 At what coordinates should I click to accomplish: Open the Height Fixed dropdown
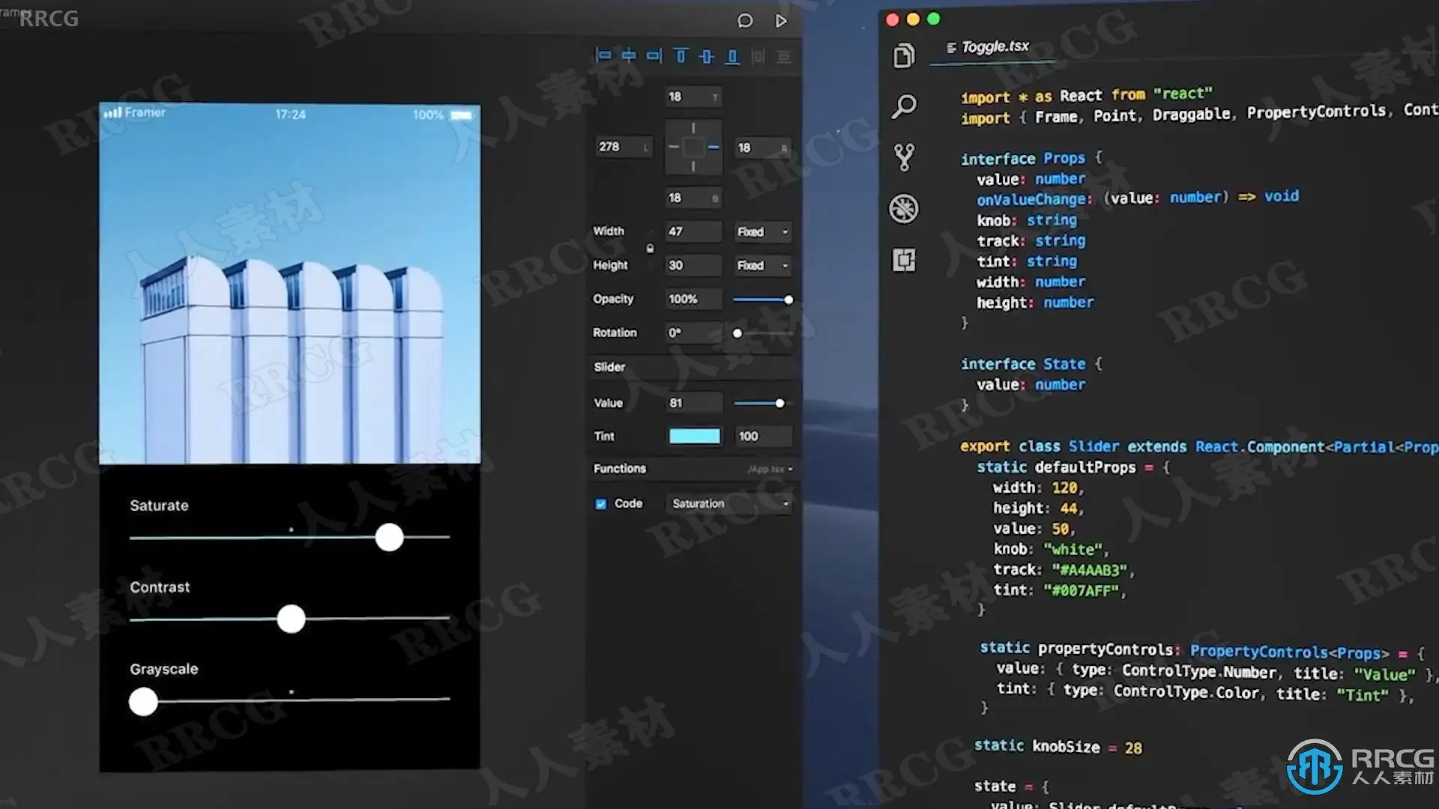[762, 266]
